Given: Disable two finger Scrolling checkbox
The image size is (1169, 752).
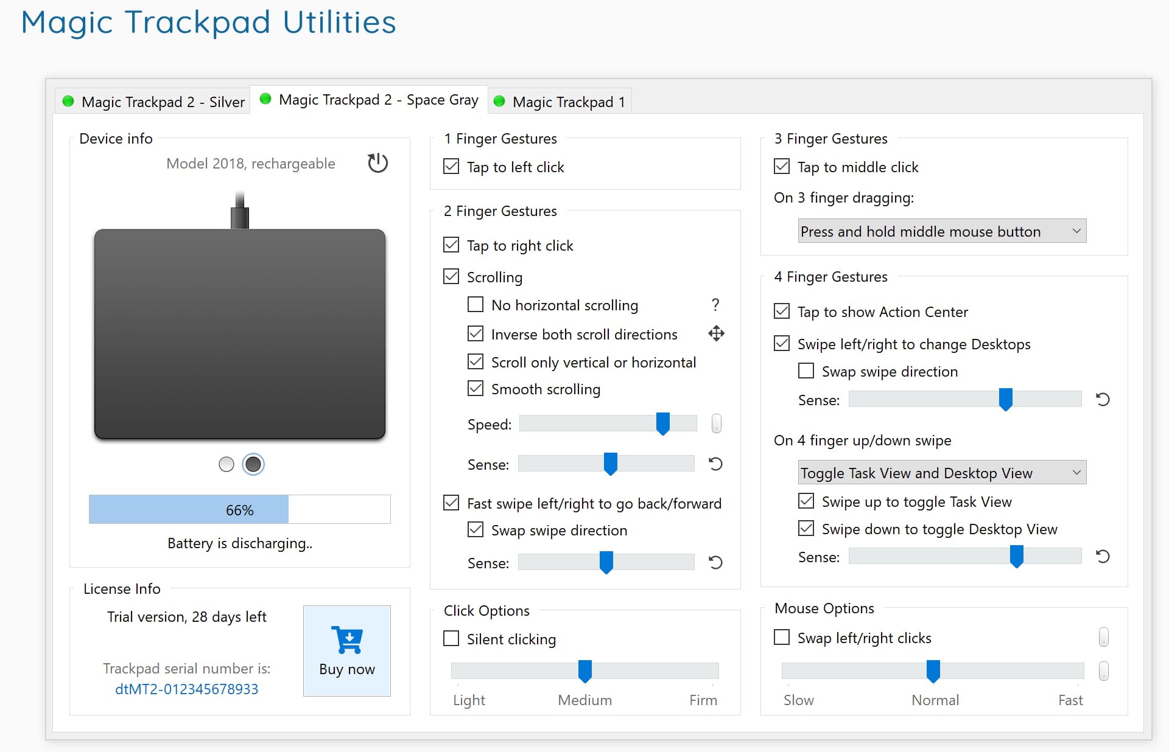Looking at the screenshot, I should pos(451,276).
